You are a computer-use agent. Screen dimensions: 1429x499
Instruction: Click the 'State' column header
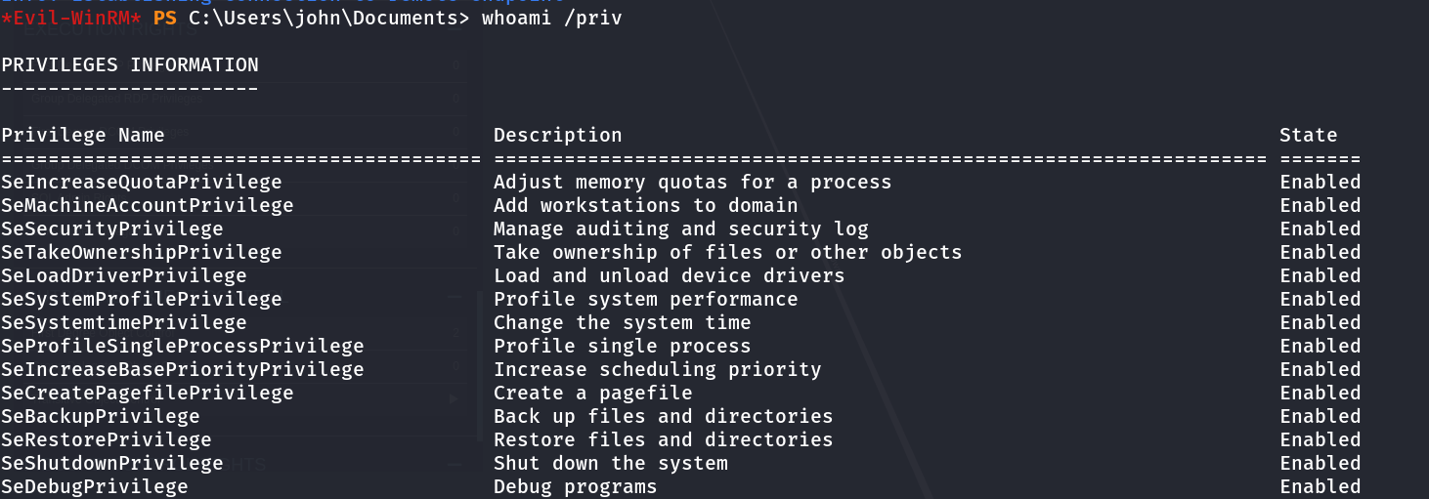pyautogui.click(x=1308, y=136)
